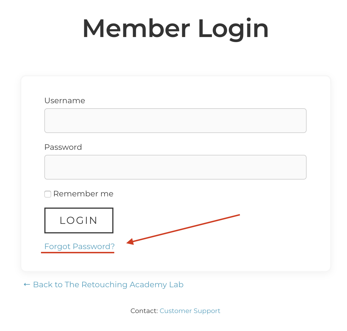The height and width of the screenshot is (331, 347).
Task: Focus the Password input field
Action: (175, 167)
